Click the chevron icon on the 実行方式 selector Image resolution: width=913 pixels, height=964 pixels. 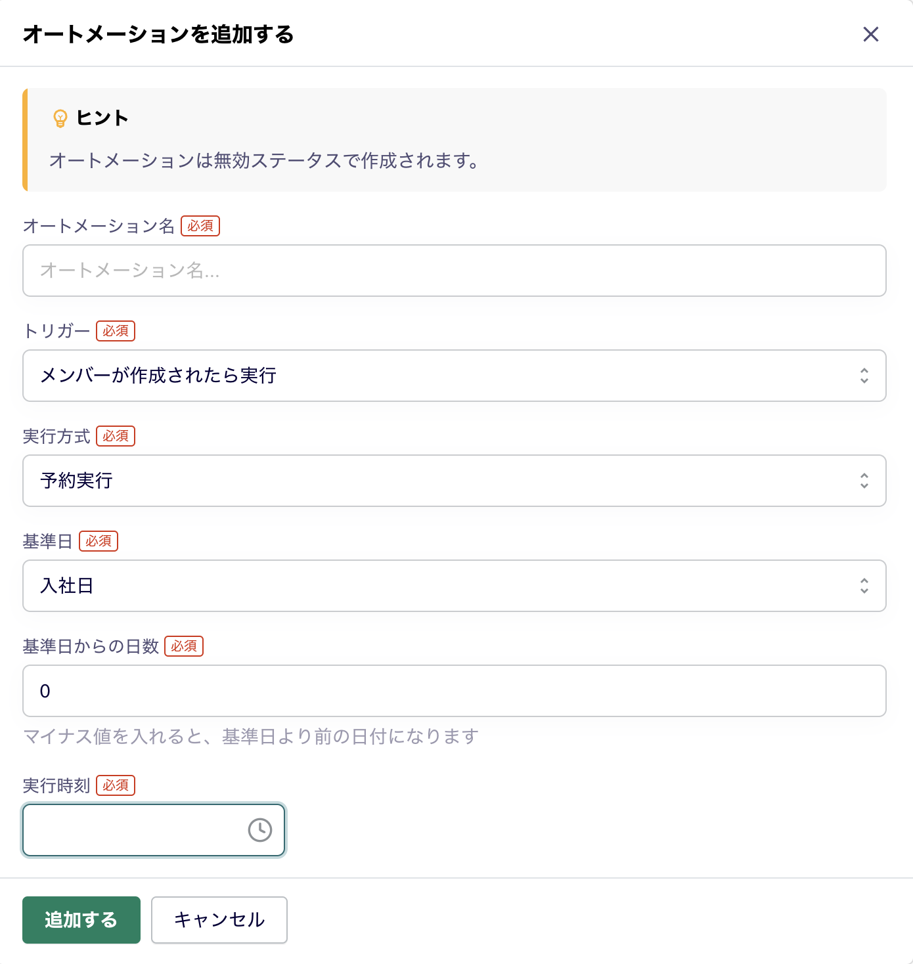865,481
